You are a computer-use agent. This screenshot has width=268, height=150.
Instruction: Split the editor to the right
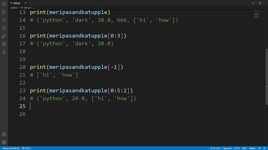click(260, 3)
